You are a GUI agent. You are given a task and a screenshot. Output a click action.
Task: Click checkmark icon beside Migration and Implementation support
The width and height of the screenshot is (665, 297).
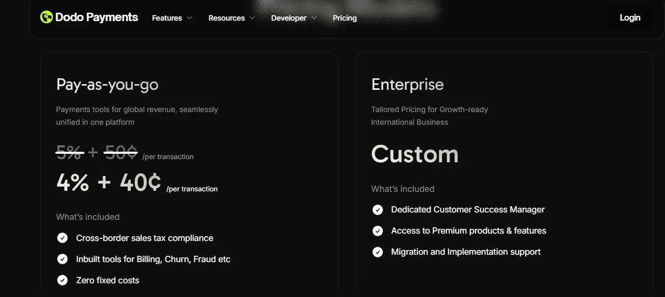pos(378,252)
